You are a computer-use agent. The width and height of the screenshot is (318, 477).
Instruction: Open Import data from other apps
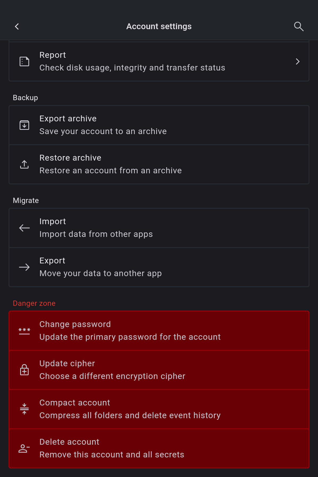coord(159,228)
